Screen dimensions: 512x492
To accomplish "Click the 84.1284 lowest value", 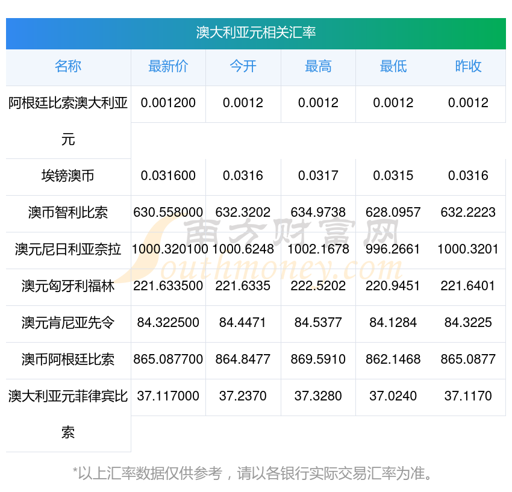I will click(393, 323).
